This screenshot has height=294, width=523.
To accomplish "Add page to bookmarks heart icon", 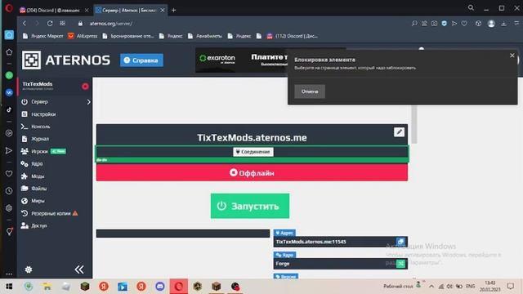I will (x=464, y=24).
